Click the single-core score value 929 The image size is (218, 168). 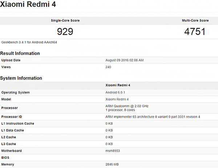65,32
